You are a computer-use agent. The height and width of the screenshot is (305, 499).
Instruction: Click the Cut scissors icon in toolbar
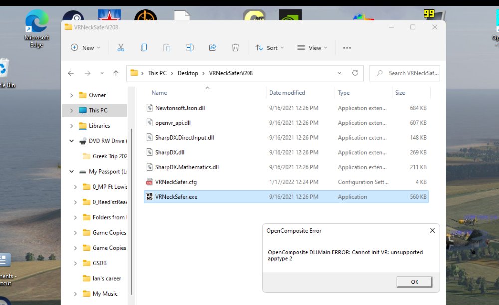(x=120, y=48)
